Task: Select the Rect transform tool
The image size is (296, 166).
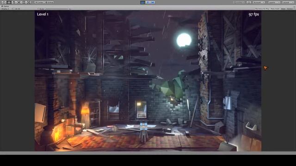Action: pyautogui.click(x=24, y=2)
